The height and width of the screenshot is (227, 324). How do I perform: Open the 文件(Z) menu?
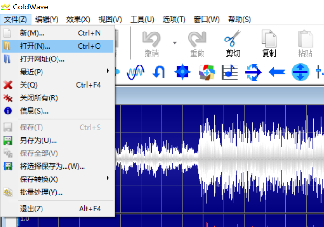[16, 20]
